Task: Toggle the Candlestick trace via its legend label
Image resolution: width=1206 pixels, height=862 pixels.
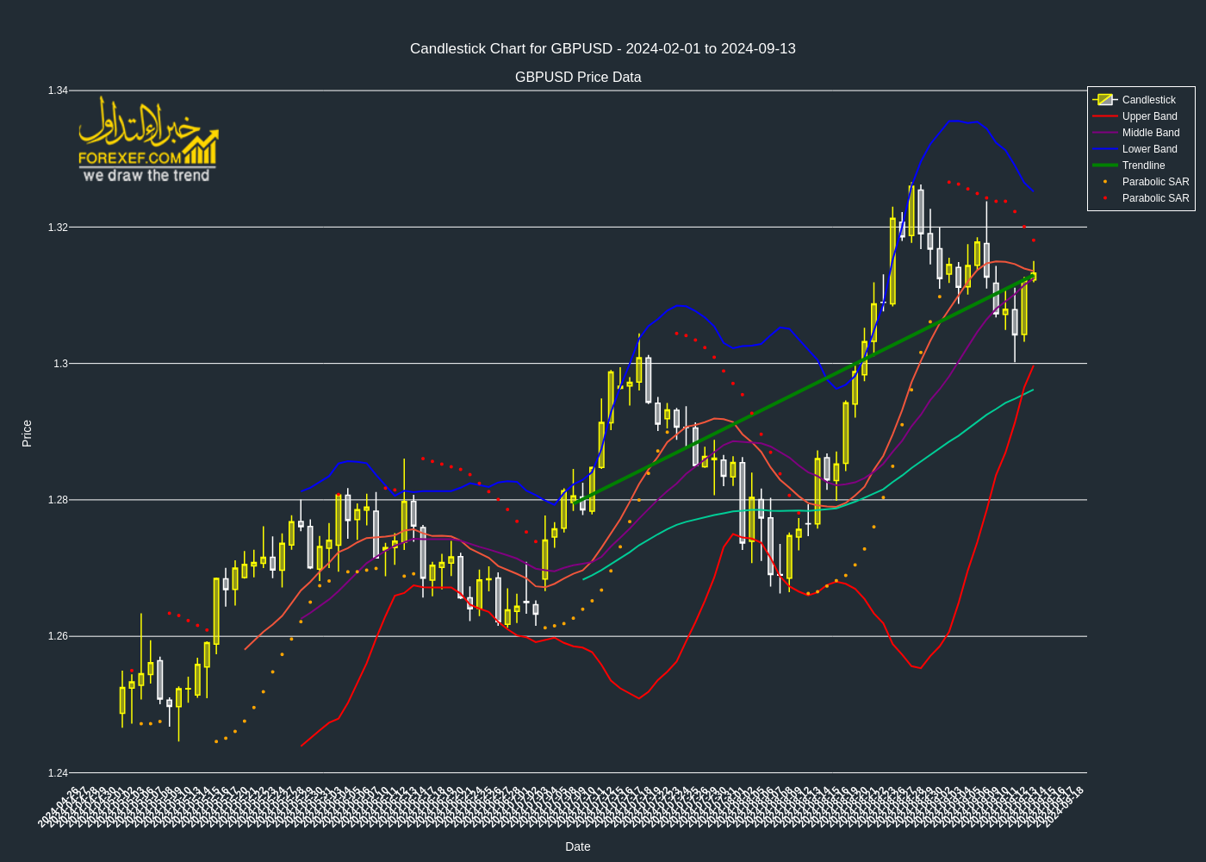Action: (1148, 100)
